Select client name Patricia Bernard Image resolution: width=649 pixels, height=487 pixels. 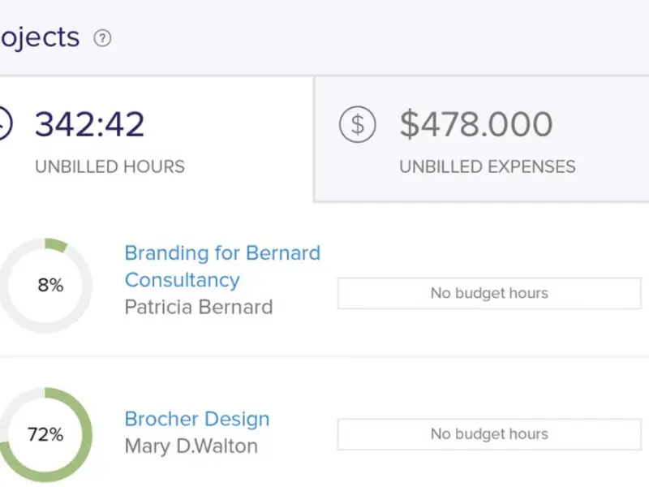coord(198,307)
